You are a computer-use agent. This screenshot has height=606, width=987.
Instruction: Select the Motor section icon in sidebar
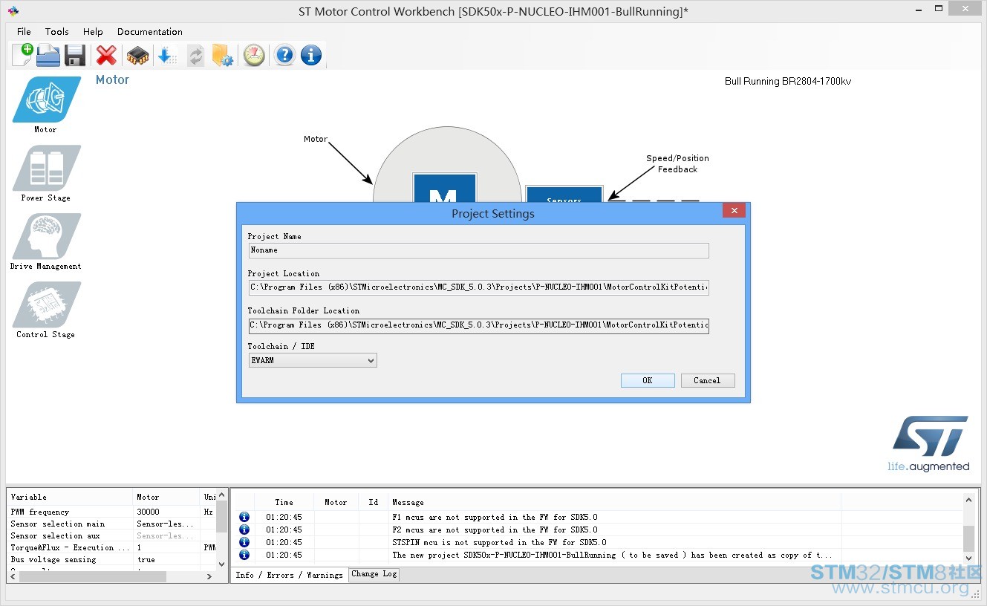pos(46,100)
